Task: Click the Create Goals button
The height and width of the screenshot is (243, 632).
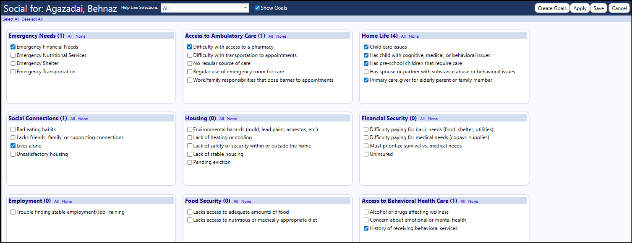Action: pyautogui.click(x=552, y=8)
